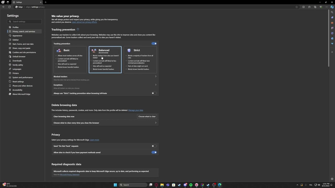Show hidden system tray icons
Viewport: 335px width, 188px height.
[x=297, y=185]
